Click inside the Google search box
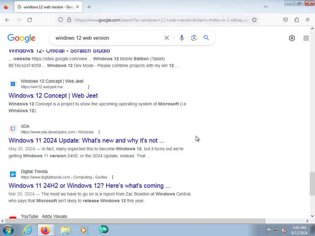 [x=109, y=38]
